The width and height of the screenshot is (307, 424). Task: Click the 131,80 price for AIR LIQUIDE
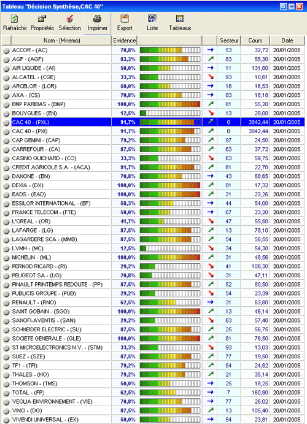coord(260,68)
